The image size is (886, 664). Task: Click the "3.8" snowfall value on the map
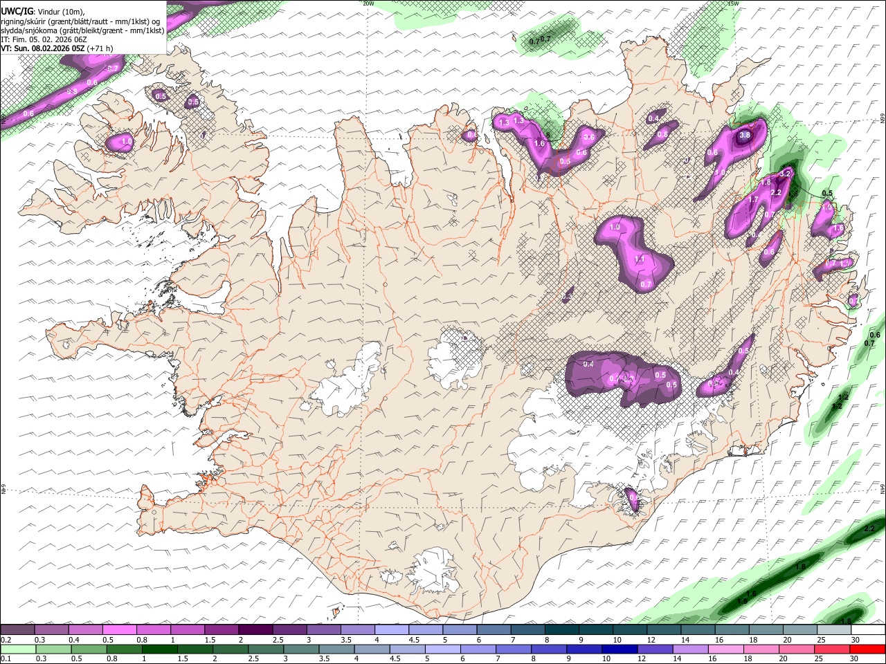coord(745,136)
